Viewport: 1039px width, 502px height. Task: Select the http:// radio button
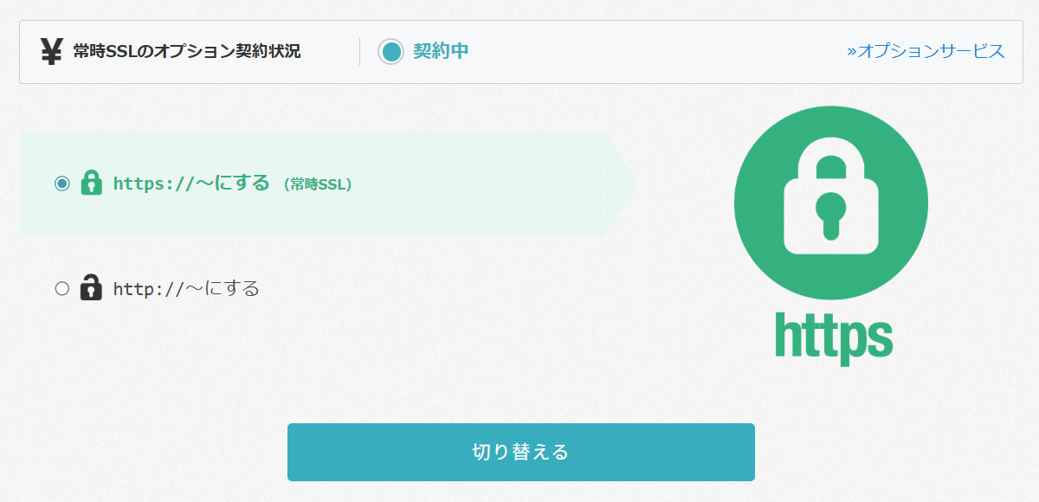pos(61,288)
